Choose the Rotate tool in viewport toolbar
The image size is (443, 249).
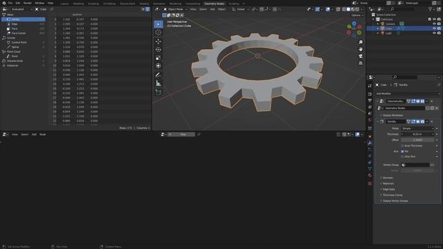tap(159, 50)
